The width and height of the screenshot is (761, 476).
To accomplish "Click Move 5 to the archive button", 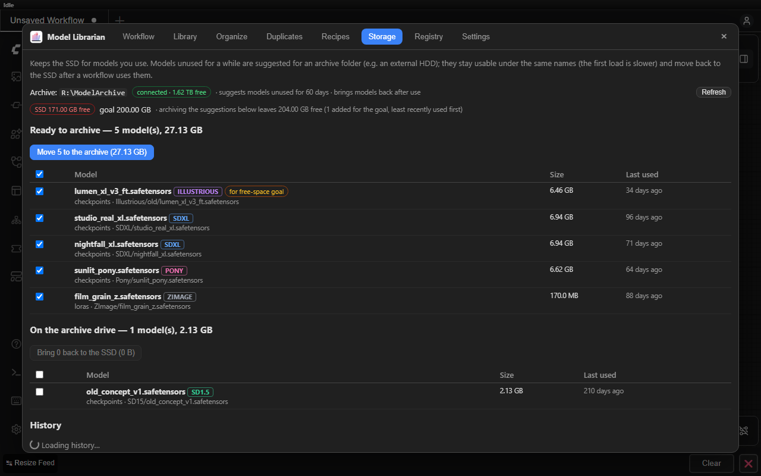I will (92, 152).
